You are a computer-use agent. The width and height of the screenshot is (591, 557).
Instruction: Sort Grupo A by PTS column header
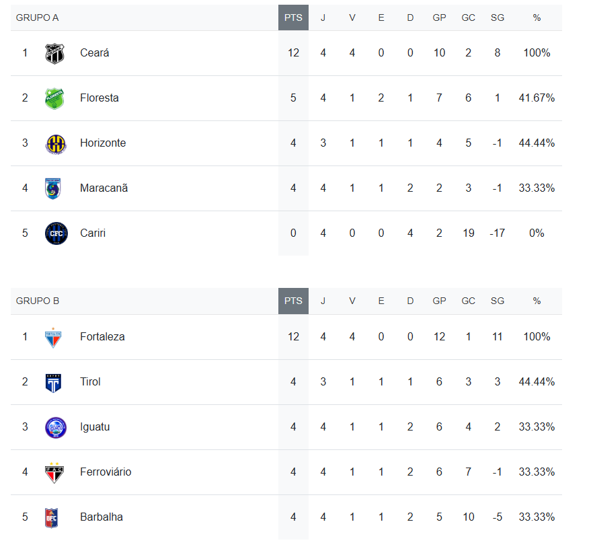pos(293,17)
